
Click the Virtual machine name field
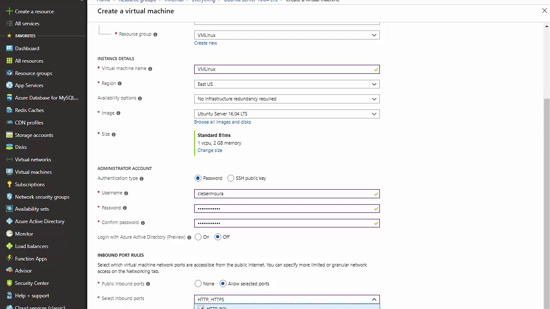pyautogui.click(x=287, y=69)
